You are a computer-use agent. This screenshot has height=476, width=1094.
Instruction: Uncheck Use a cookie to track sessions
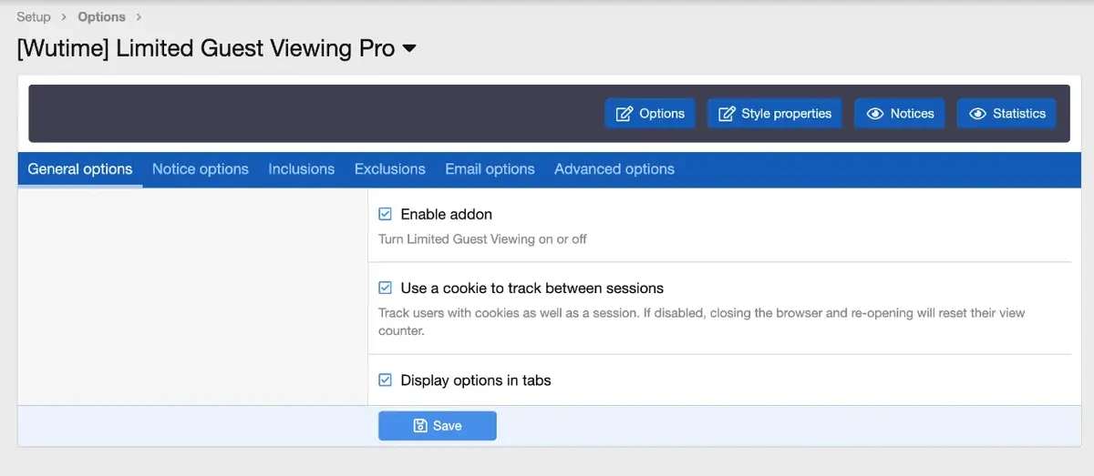pyautogui.click(x=386, y=289)
